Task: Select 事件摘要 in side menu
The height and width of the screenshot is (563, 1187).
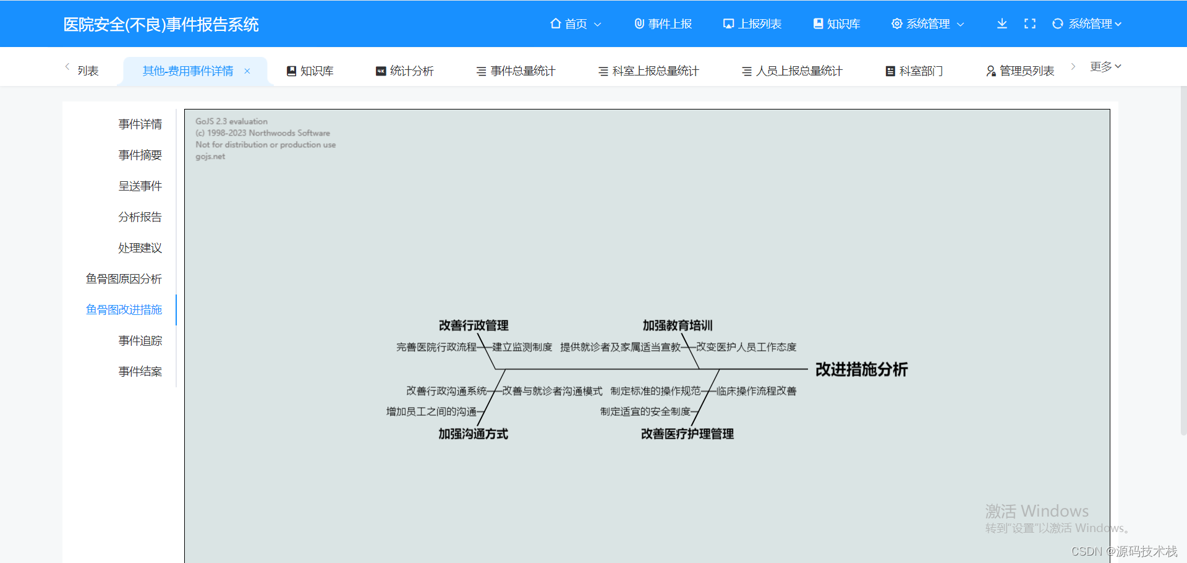Action: [140, 155]
